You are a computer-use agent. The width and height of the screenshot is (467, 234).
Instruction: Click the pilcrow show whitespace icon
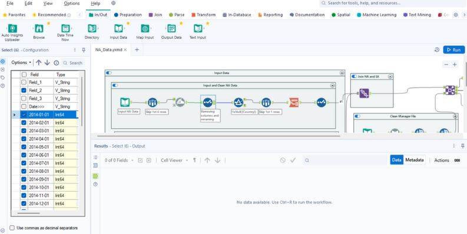tap(194, 161)
